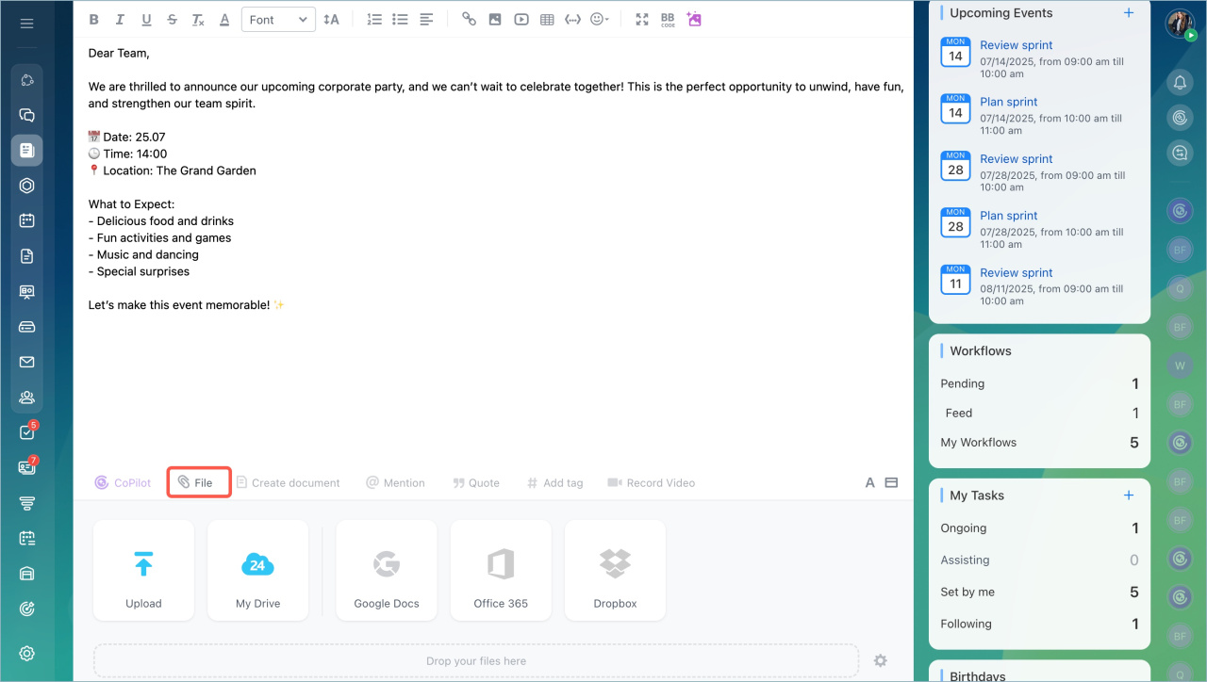Toggle italic text formatting
The width and height of the screenshot is (1207, 682).
[x=120, y=19]
